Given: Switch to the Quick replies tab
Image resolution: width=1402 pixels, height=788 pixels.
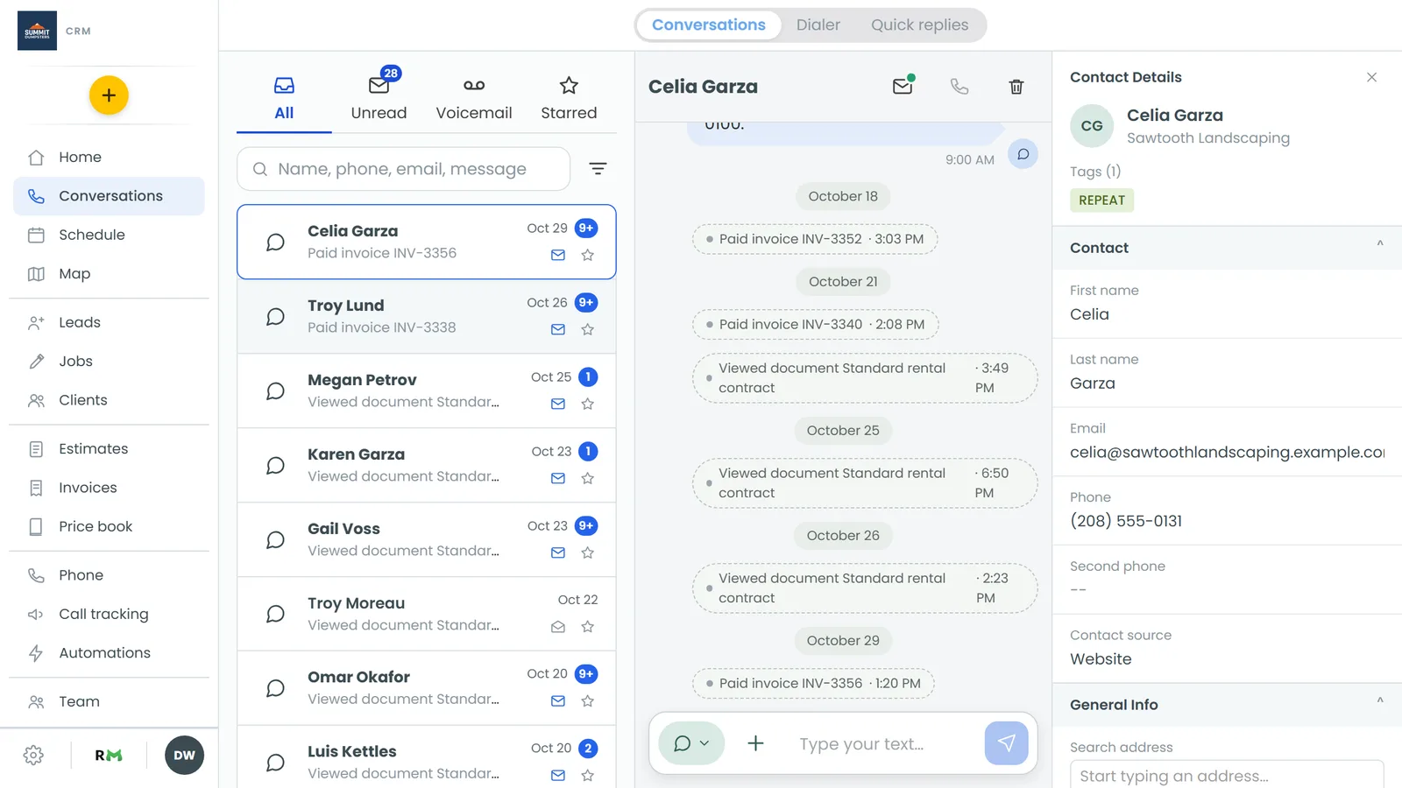Looking at the screenshot, I should (x=919, y=25).
